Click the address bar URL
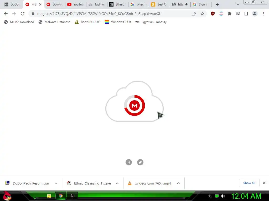The width and height of the screenshot is (269, 201). [x=99, y=14]
